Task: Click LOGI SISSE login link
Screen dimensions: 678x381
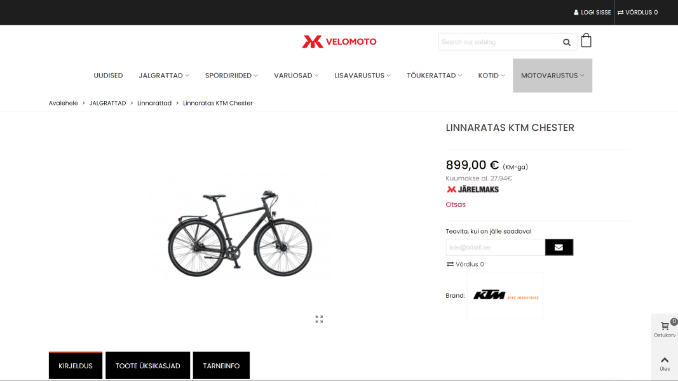Action: pyautogui.click(x=592, y=12)
